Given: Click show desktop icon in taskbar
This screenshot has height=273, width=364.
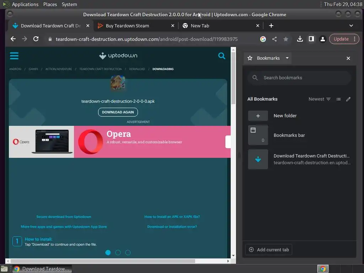Looking at the screenshot, I should (4, 269).
